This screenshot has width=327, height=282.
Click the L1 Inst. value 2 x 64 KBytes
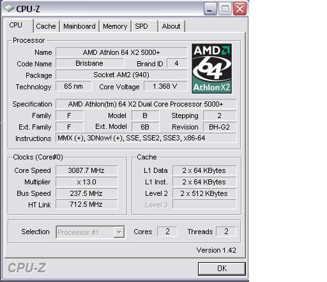(204, 182)
